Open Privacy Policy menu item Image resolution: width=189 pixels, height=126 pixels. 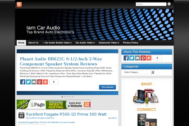tap(130, 43)
